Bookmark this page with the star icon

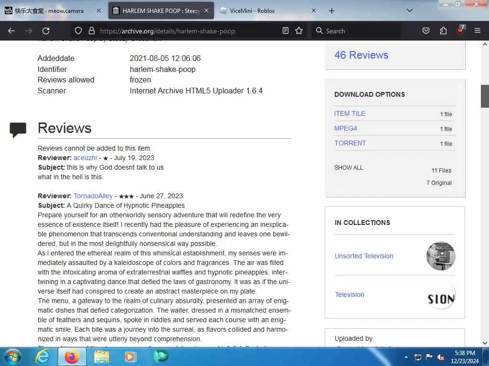coord(299,30)
